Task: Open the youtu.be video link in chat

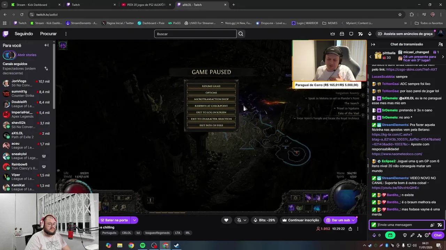Action: (395, 188)
